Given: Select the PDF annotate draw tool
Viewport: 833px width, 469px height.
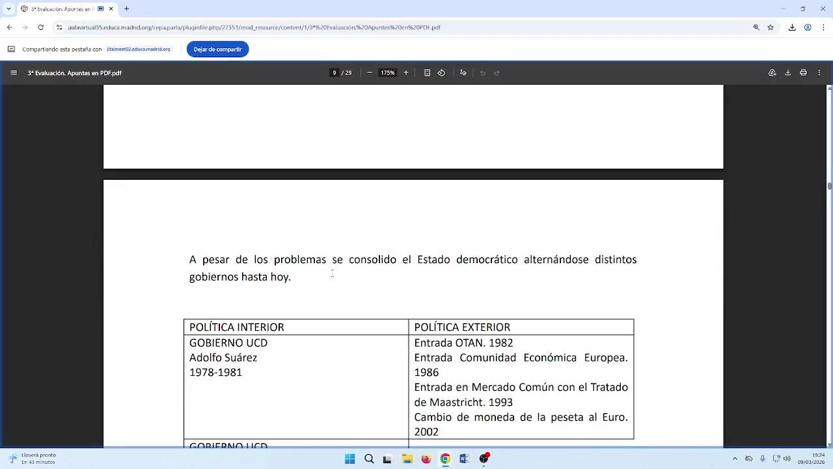Looking at the screenshot, I should (463, 73).
